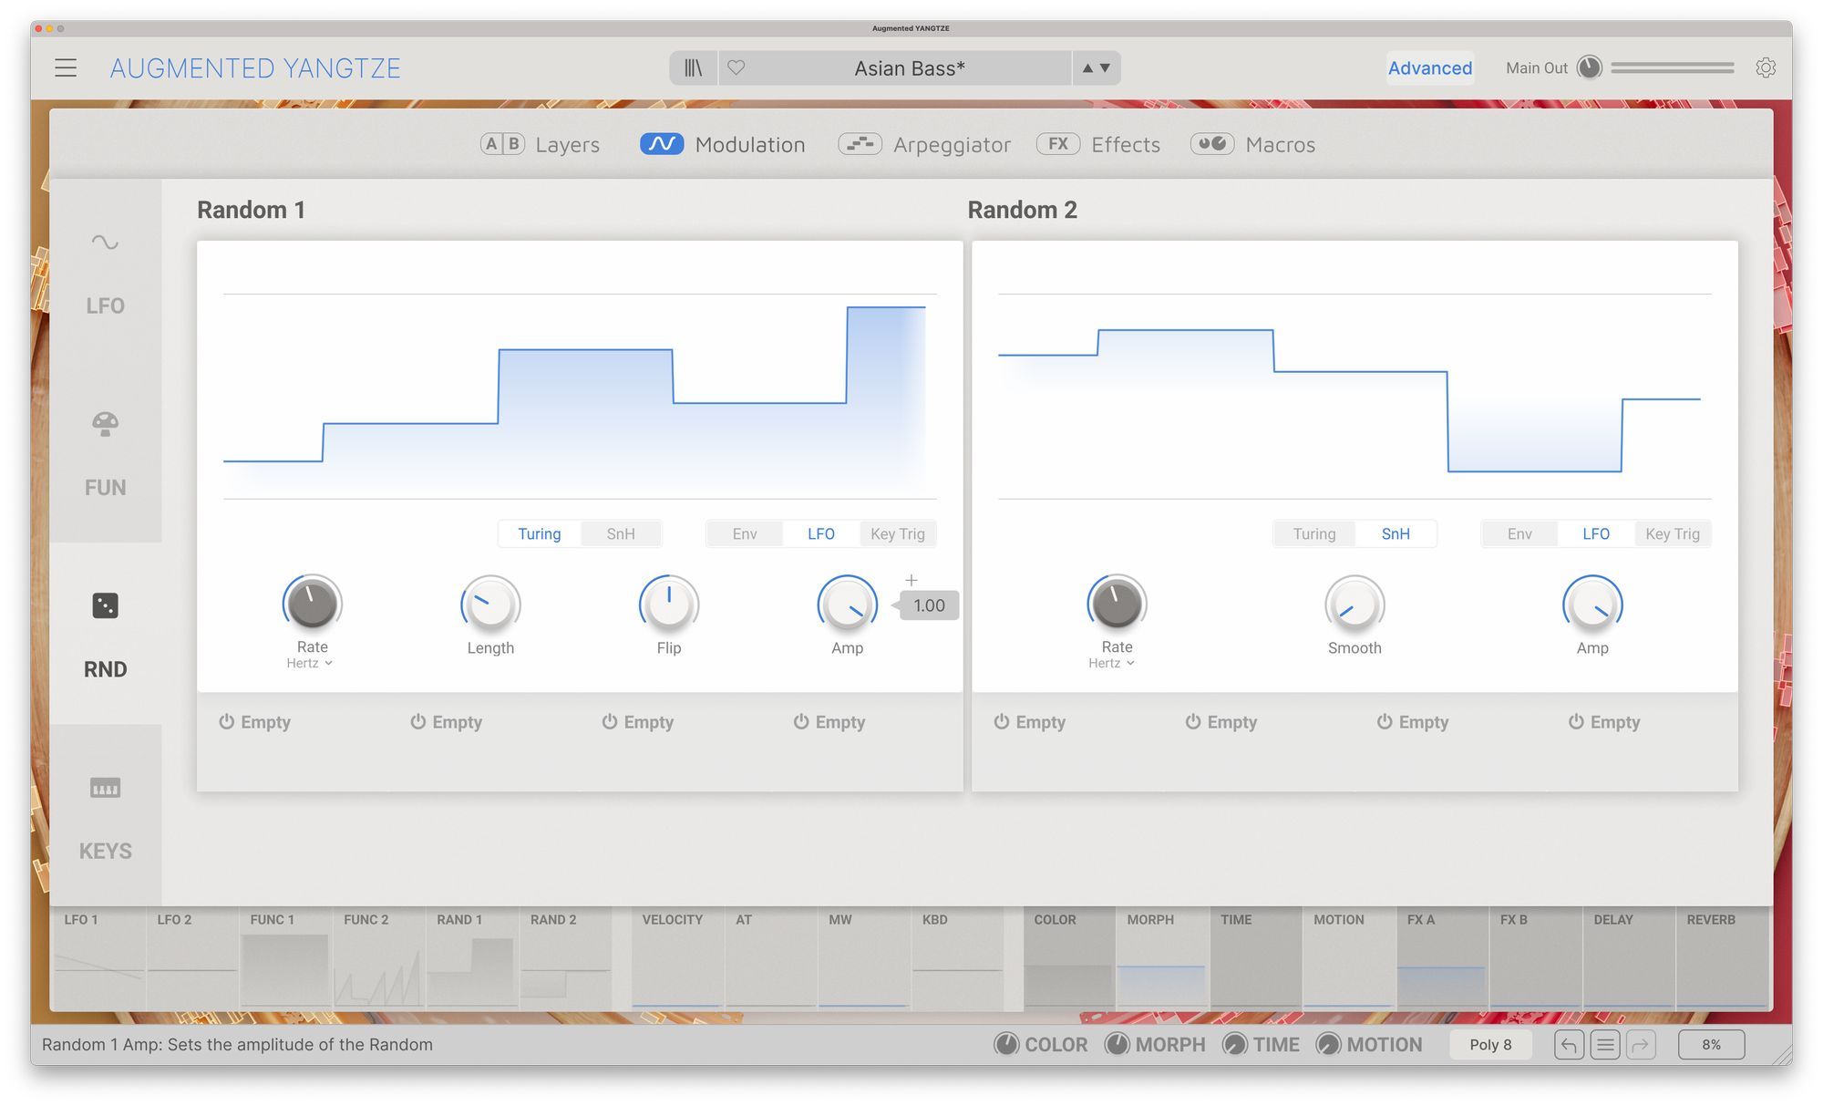
Task: Click the A|B Layers icon
Action: [502, 144]
